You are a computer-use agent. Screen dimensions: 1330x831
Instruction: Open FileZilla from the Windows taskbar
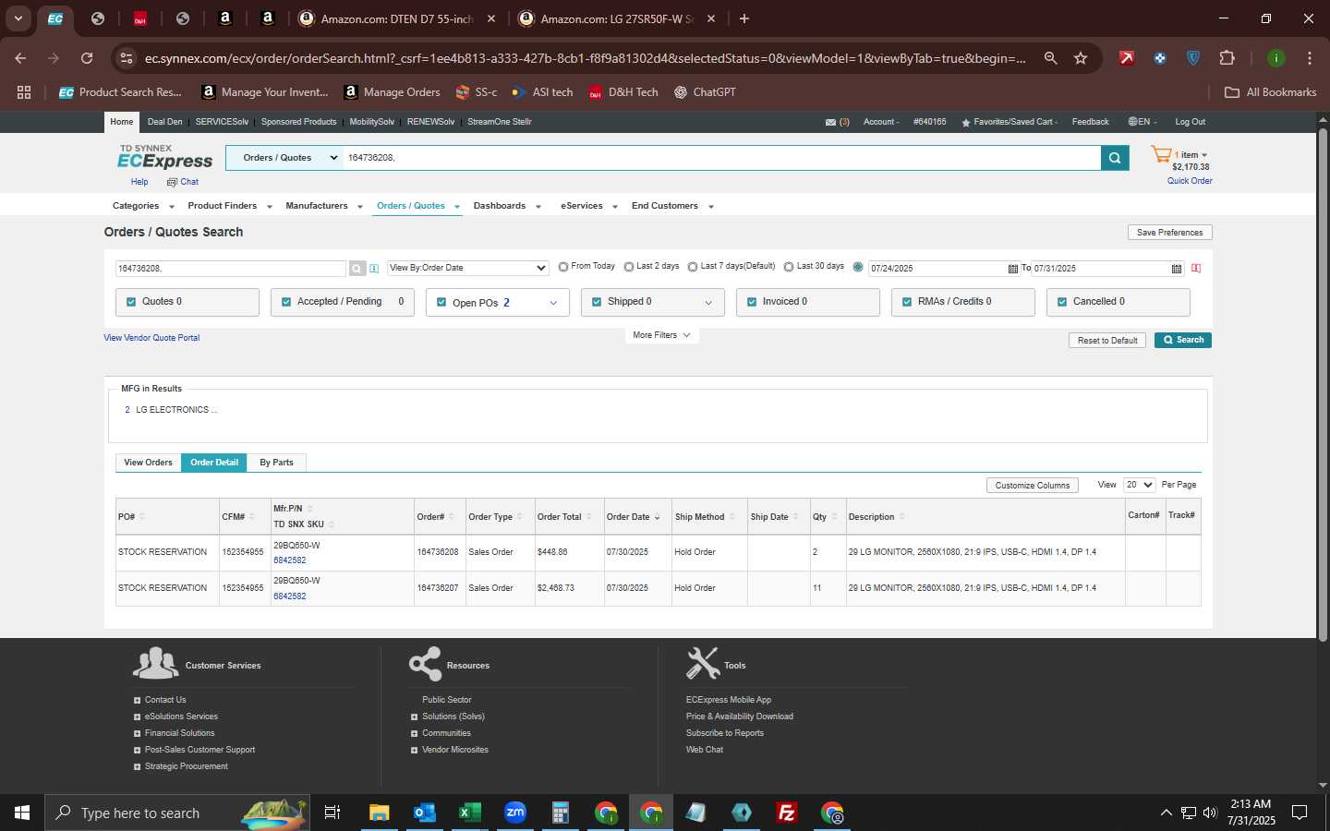point(787,813)
